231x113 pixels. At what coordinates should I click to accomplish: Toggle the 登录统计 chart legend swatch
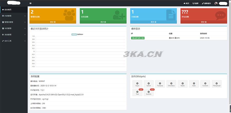click(x=74, y=34)
